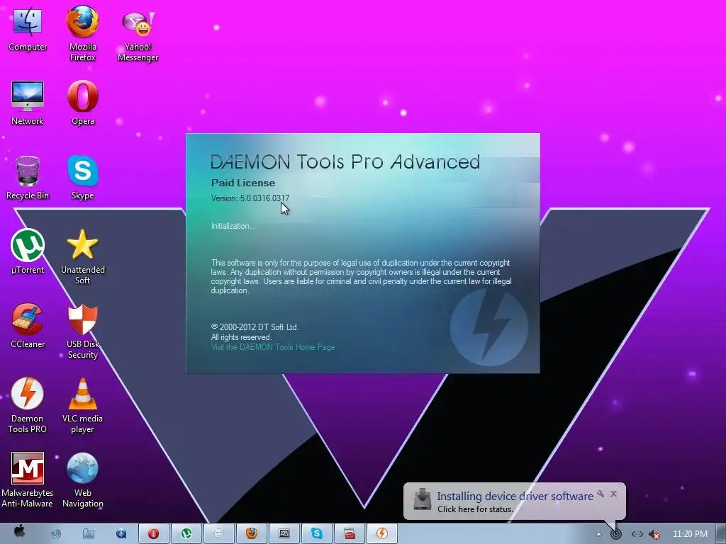Viewport: 726px width, 544px height.
Task: Click the Apple logo start button
Action: tap(19, 533)
